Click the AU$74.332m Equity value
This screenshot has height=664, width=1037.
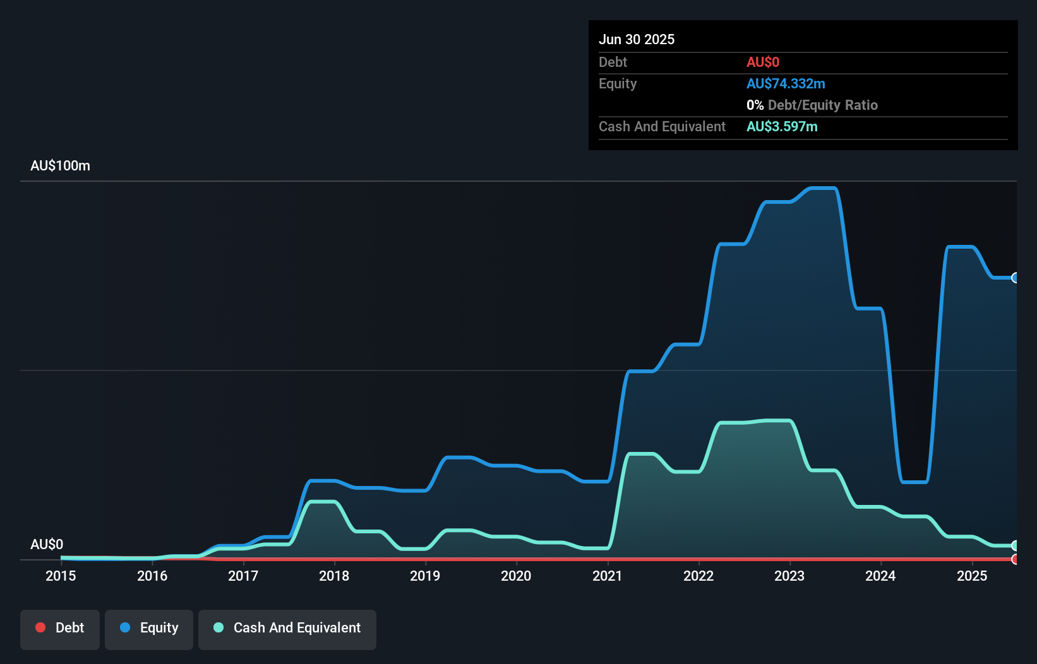pyautogui.click(x=786, y=83)
